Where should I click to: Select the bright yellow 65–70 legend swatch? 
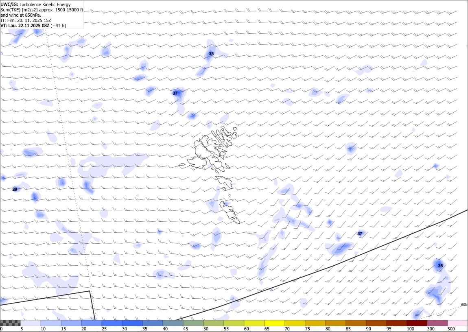coord(274,323)
